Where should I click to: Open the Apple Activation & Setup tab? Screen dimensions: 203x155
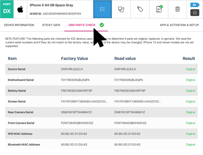coord(179,25)
